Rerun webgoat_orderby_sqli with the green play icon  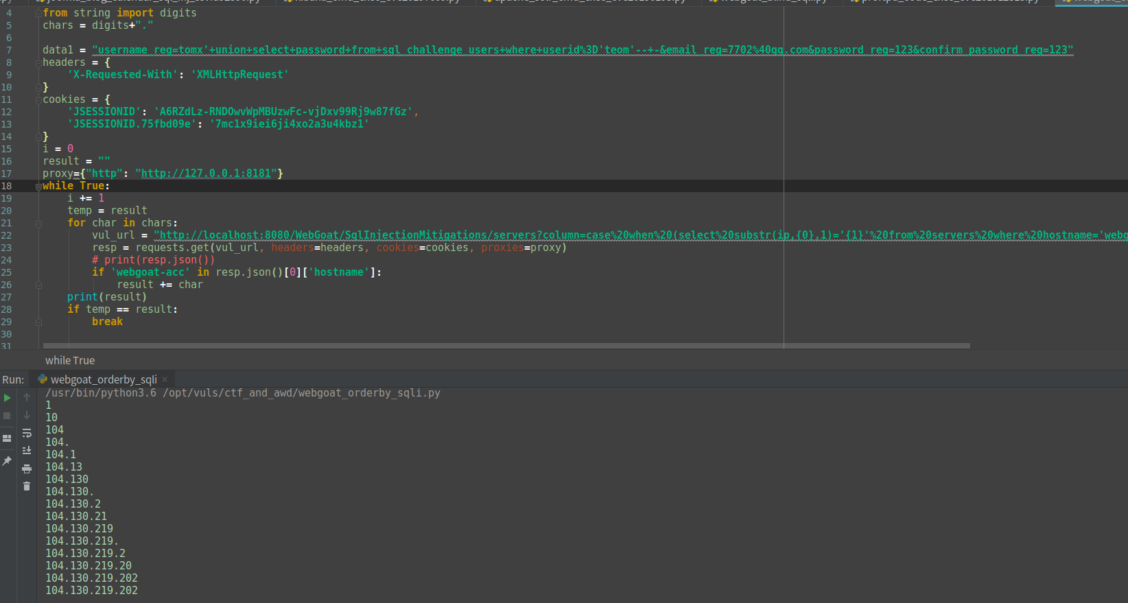point(7,398)
